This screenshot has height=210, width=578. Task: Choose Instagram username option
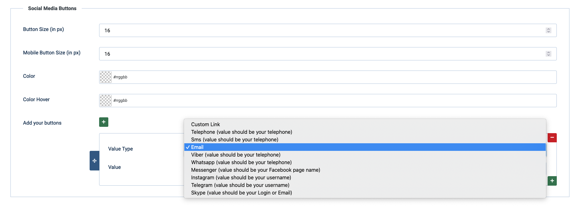(241, 178)
